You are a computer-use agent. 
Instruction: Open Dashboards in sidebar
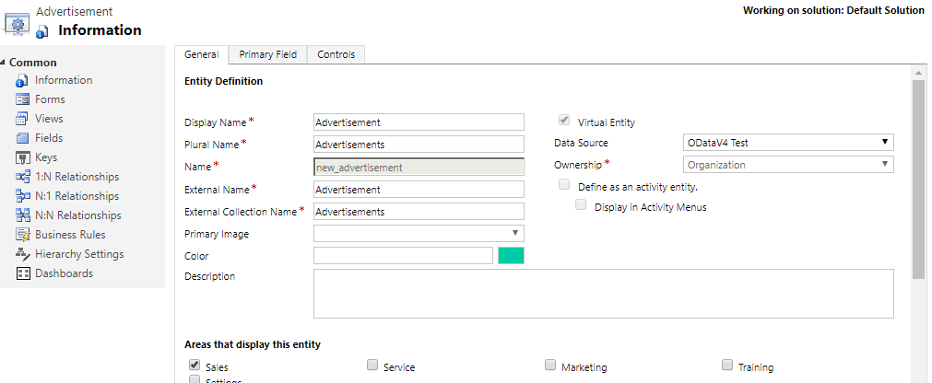(65, 273)
